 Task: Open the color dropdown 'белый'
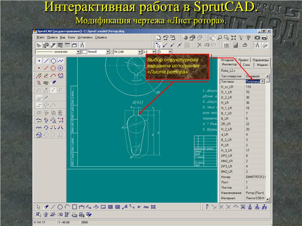click(108, 52)
